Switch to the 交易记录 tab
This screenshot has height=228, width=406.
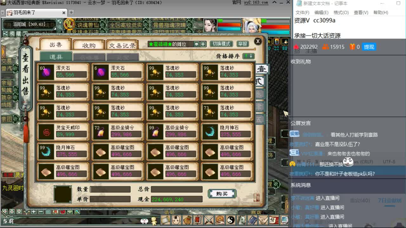pos(122,45)
